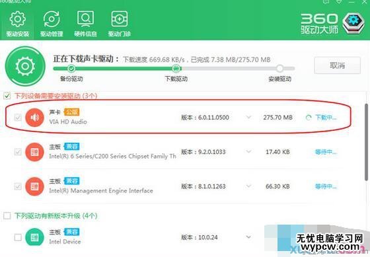This screenshot has height=257, width=370.
Task: Click Intel(R) Management Engine Interface text
Action: click(x=101, y=191)
